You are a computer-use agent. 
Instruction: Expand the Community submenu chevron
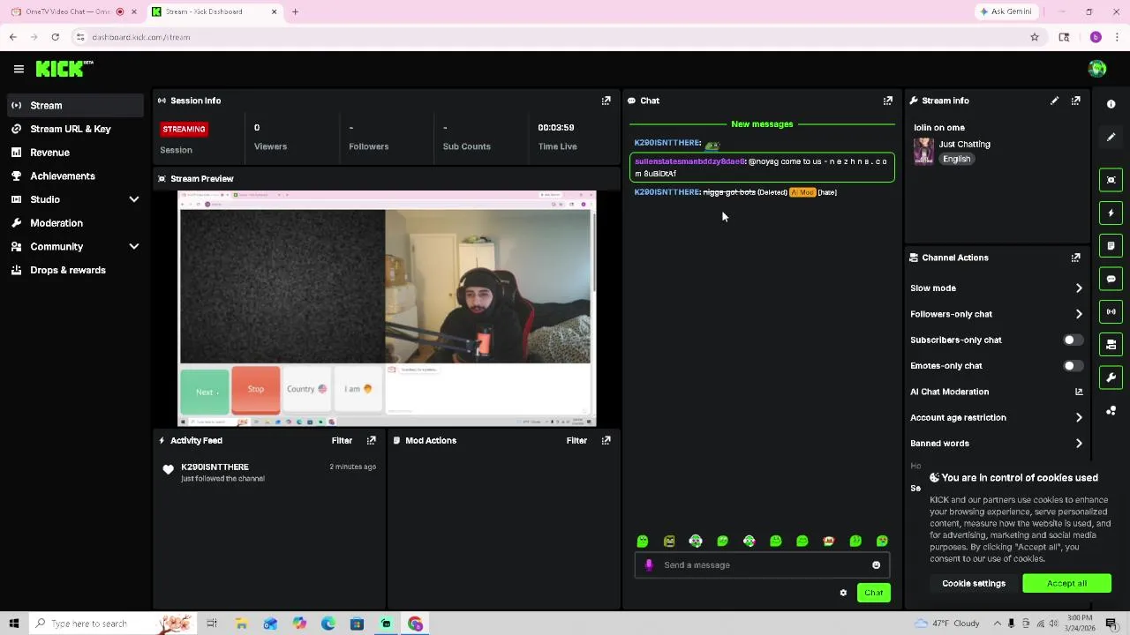(133, 247)
